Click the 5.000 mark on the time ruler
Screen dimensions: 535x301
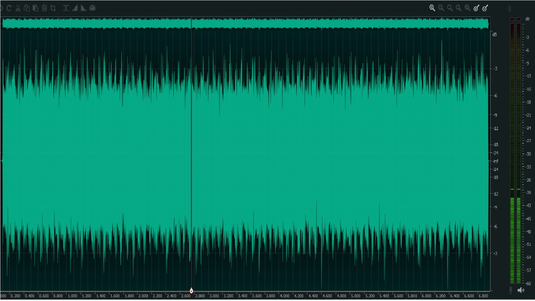(355, 296)
